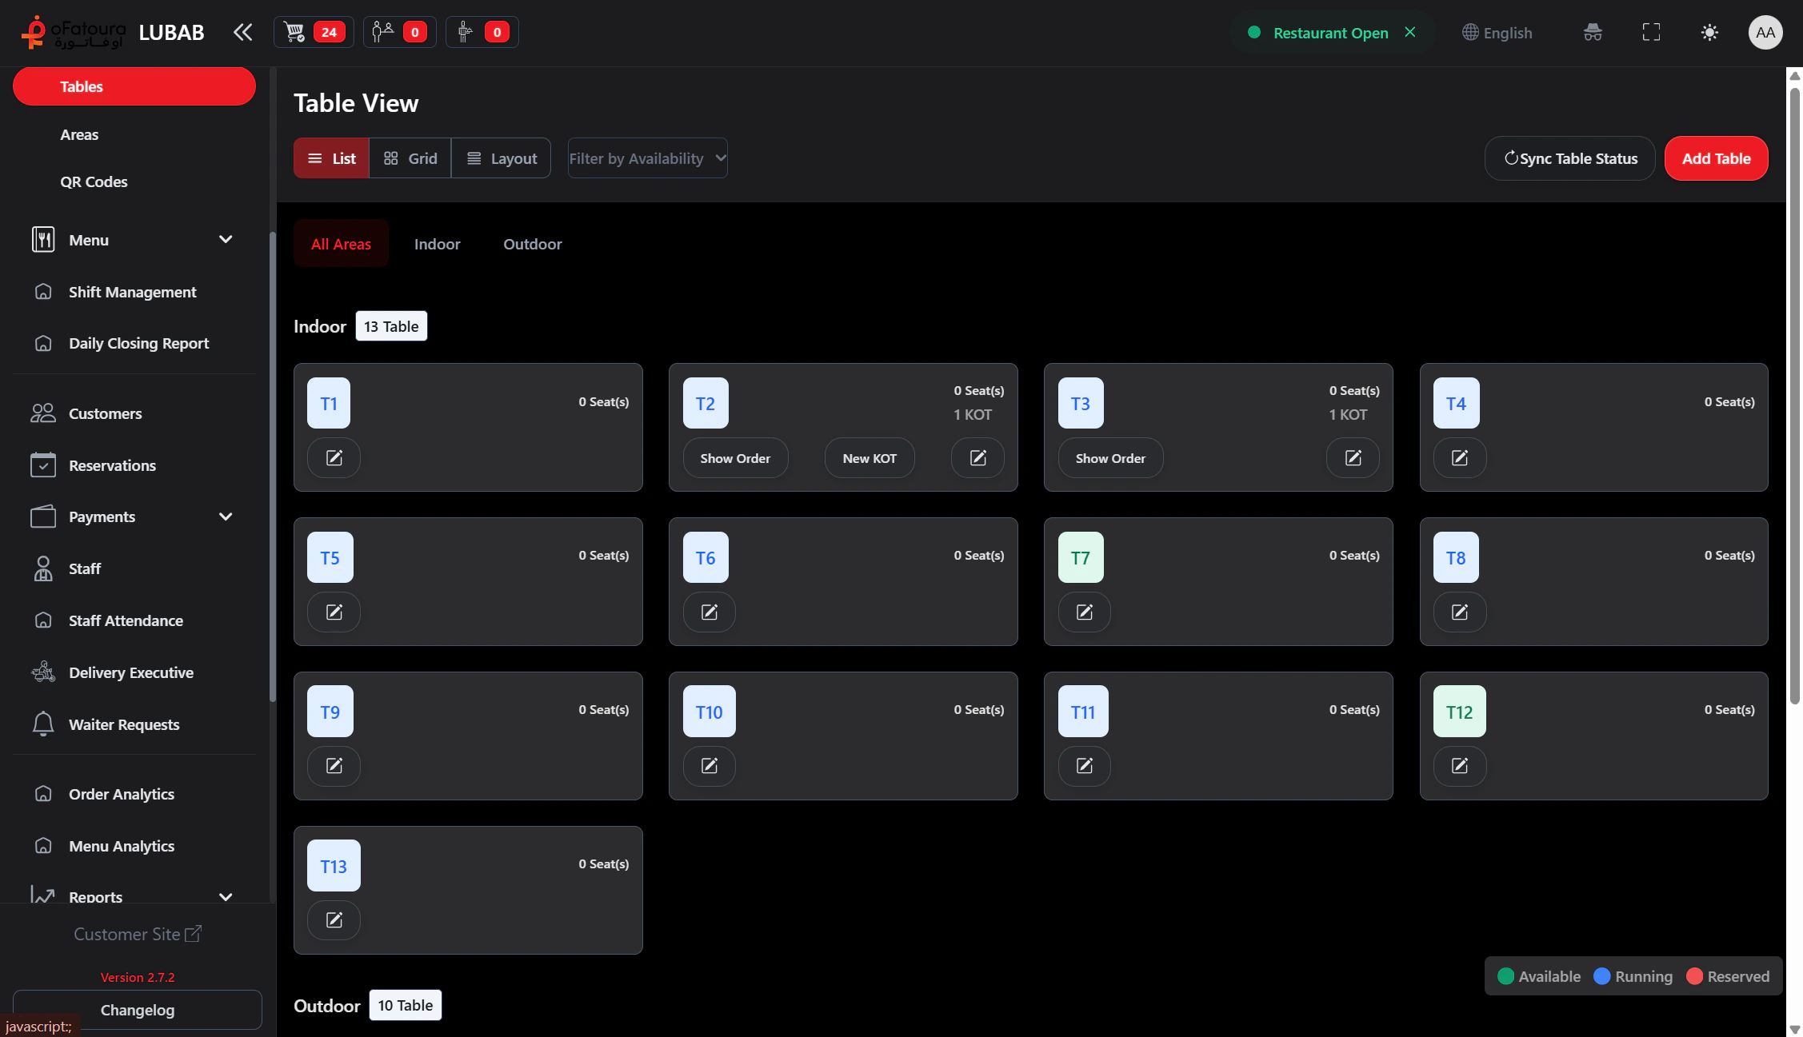The height and width of the screenshot is (1037, 1803).
Task: Enter fullscreen mode via the fullscreen icon
Action: click(x=1651, y=32)
